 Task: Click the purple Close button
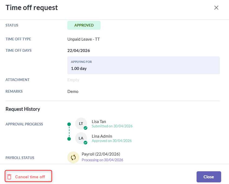(209, 177)
